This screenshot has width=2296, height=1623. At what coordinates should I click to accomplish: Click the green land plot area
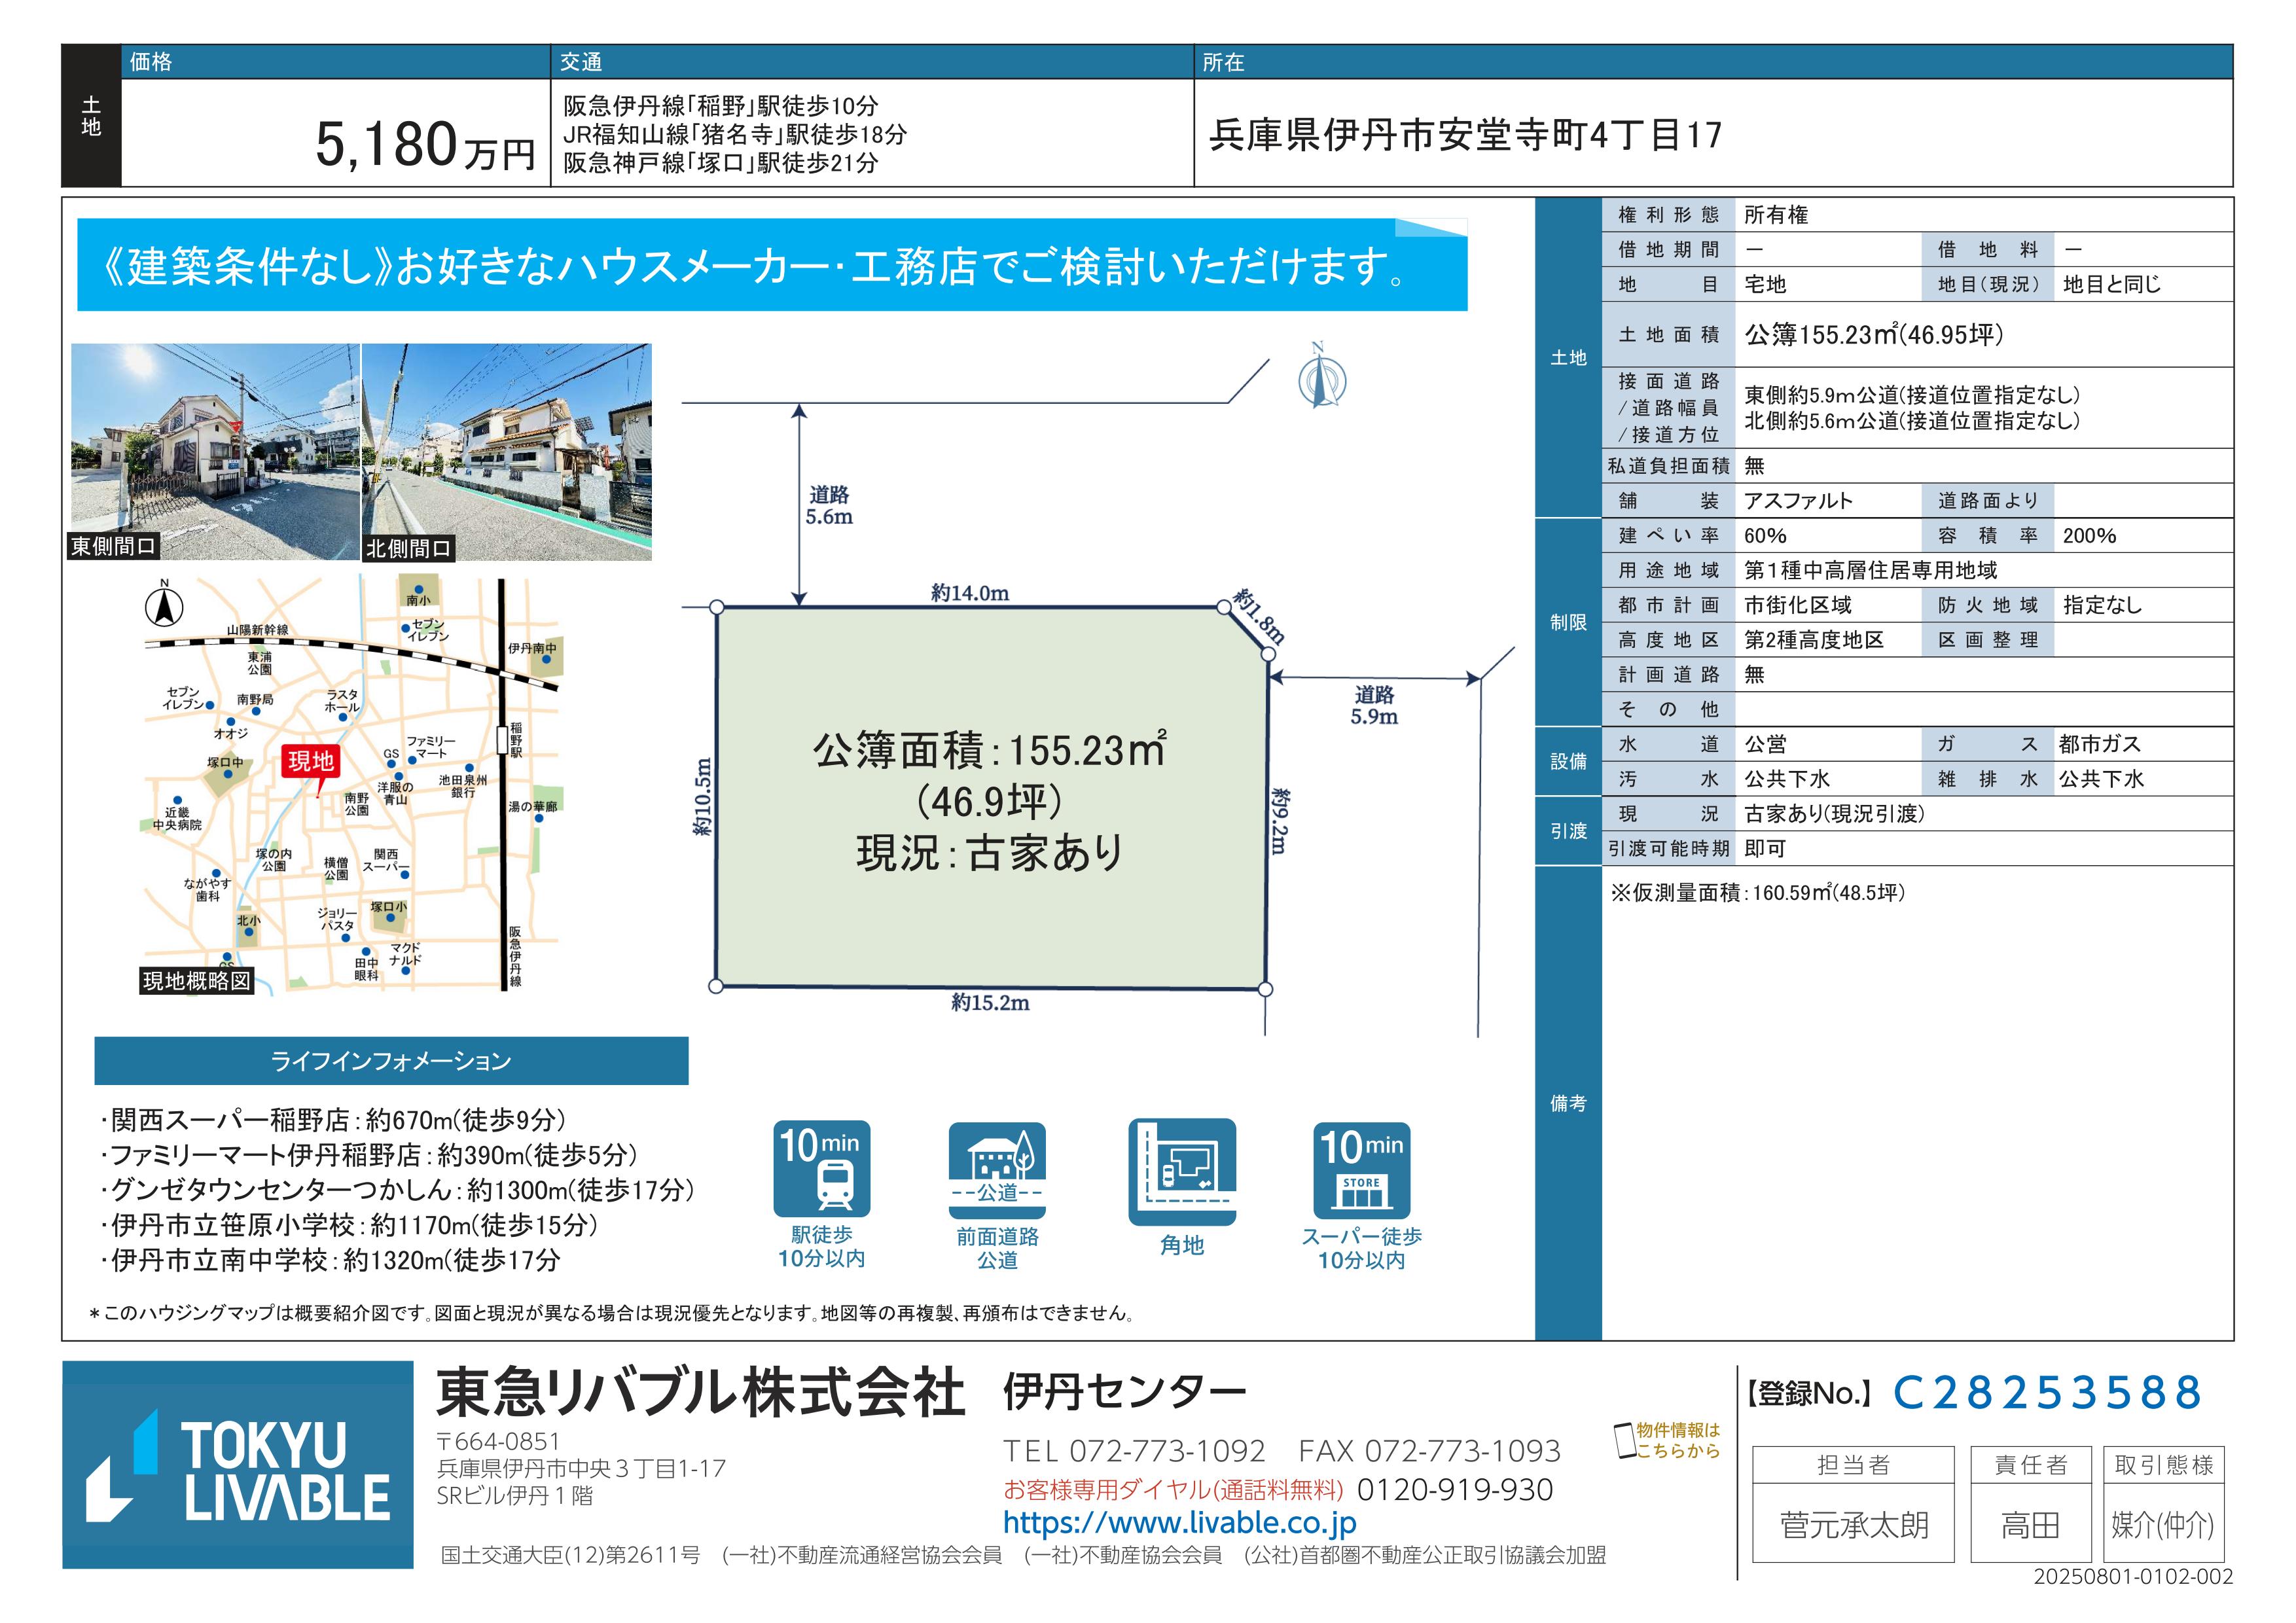[x=990, y=800]
